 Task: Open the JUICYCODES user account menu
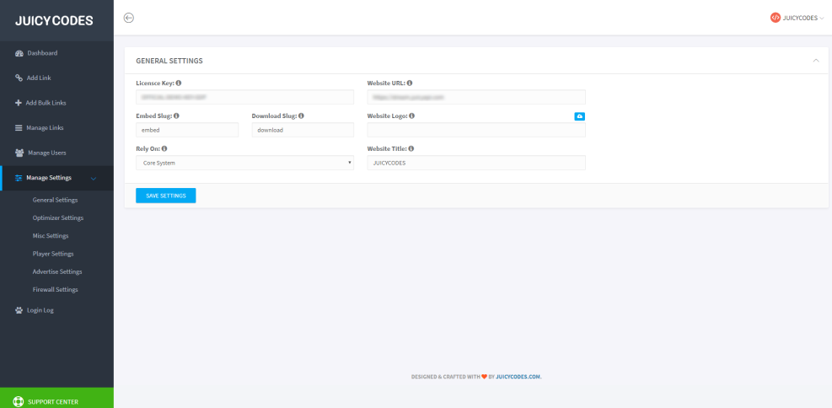797,18
